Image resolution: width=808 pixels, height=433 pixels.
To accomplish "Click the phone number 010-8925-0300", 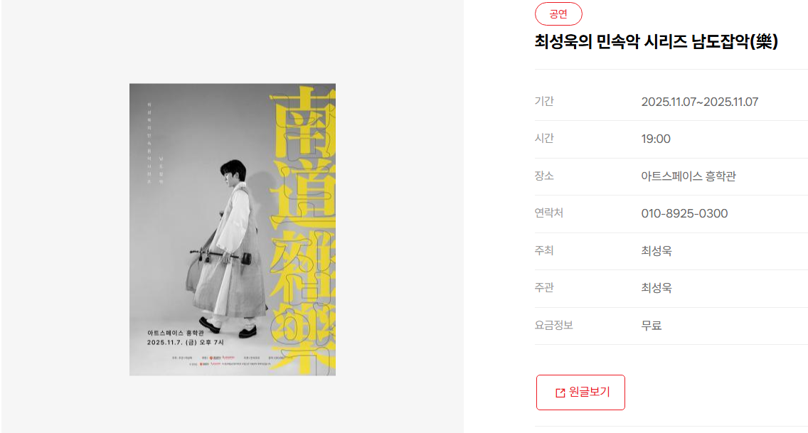I will [684, 214].
